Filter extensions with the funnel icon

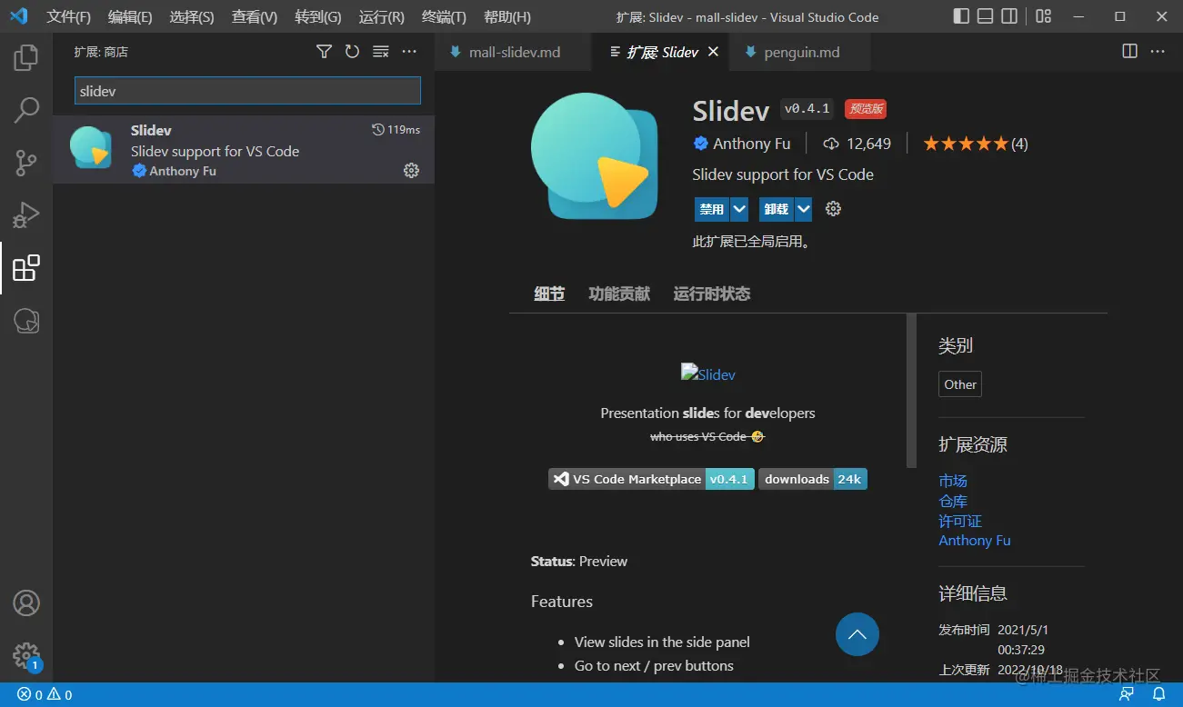[x=324, y=52]
